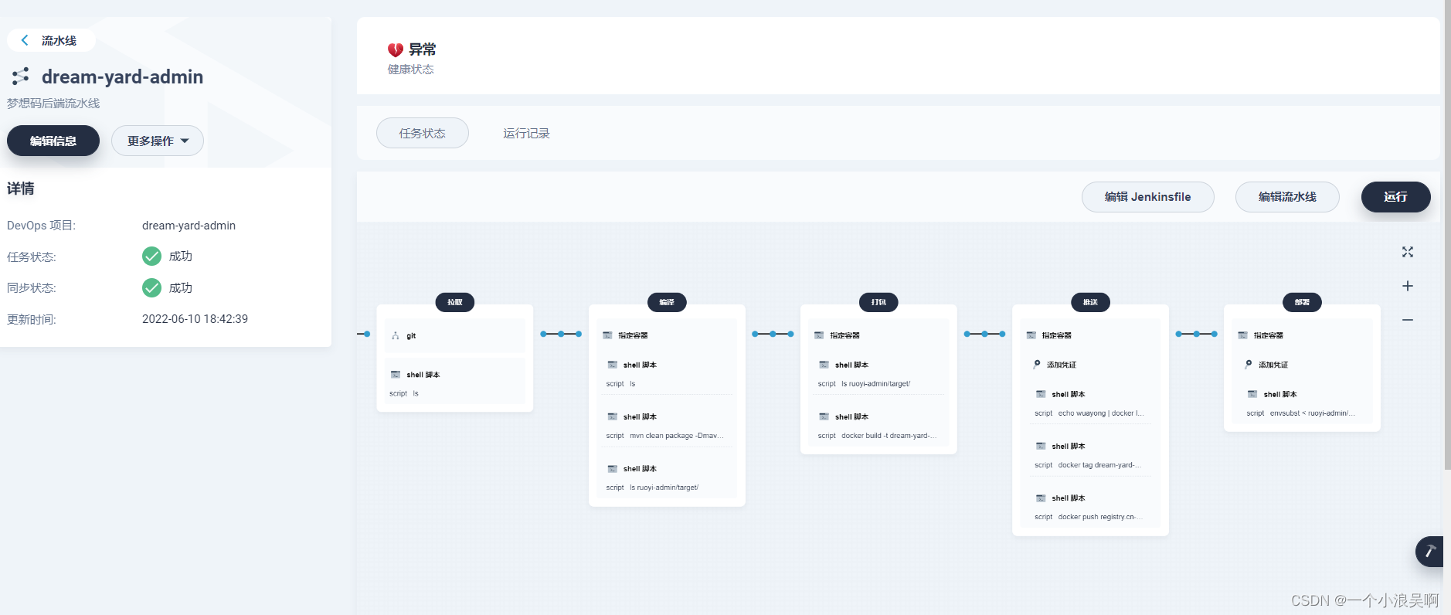Select the 部署 stage label

(x=1302, y=302)
